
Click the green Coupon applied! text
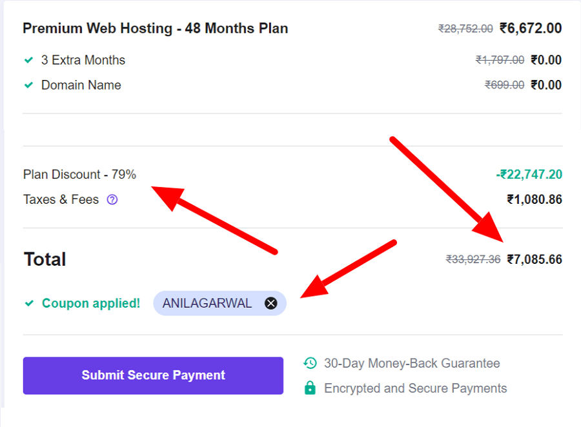91,303
